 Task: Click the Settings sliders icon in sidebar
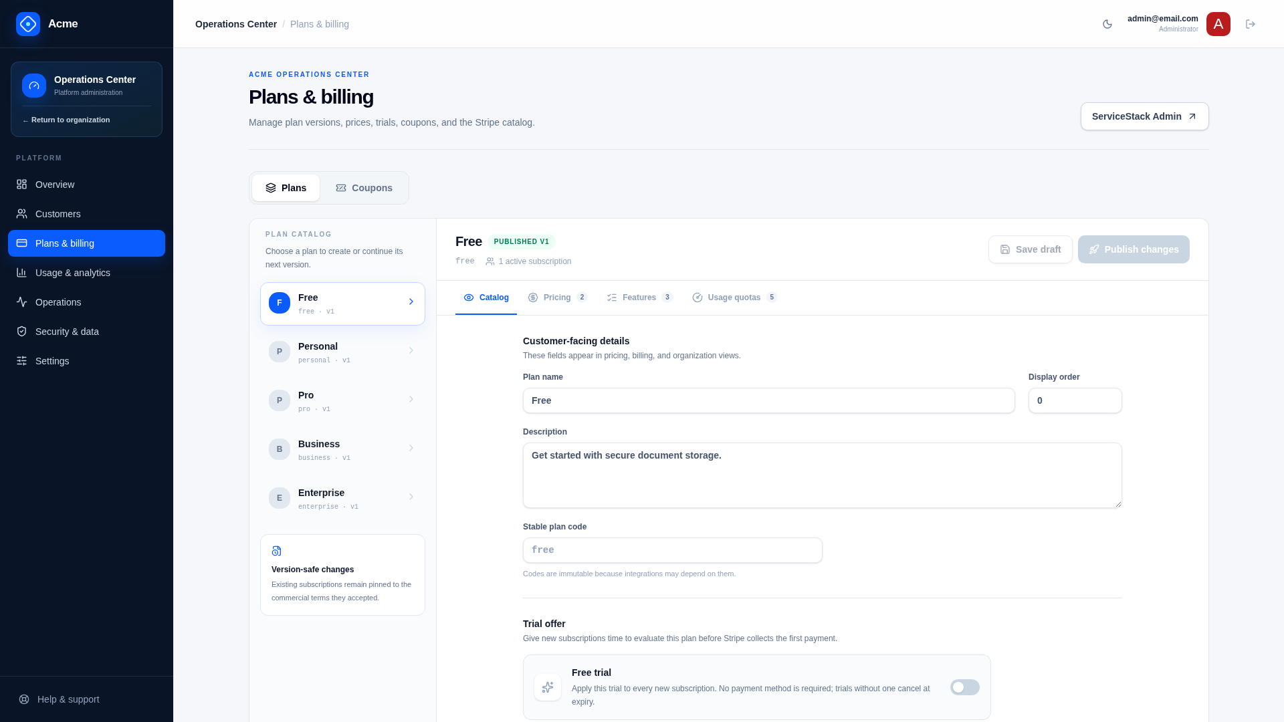[22, 361]
